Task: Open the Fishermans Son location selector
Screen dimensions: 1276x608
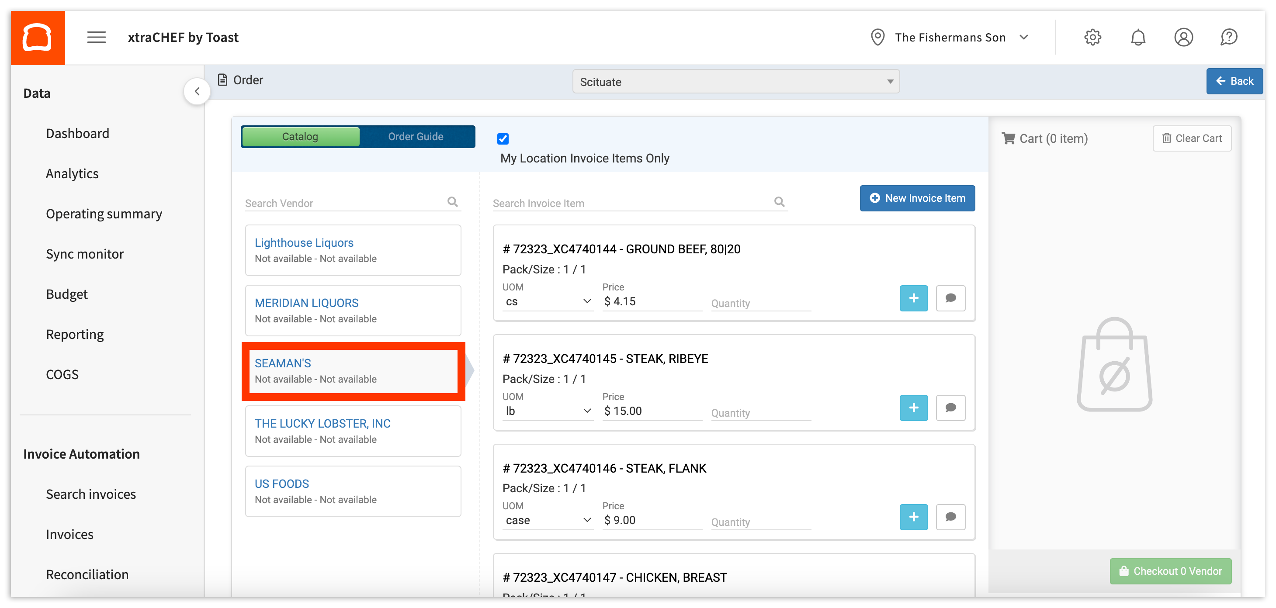Action: (x=950, y=38)
